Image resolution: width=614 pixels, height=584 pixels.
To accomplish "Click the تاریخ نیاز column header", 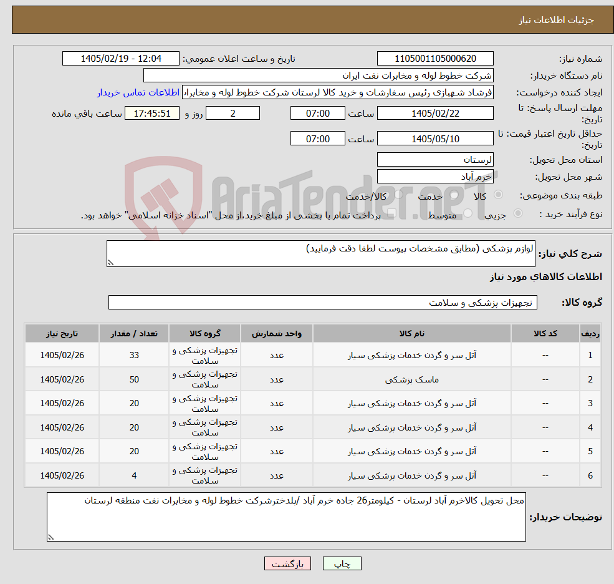I will (x=62, y=334).
